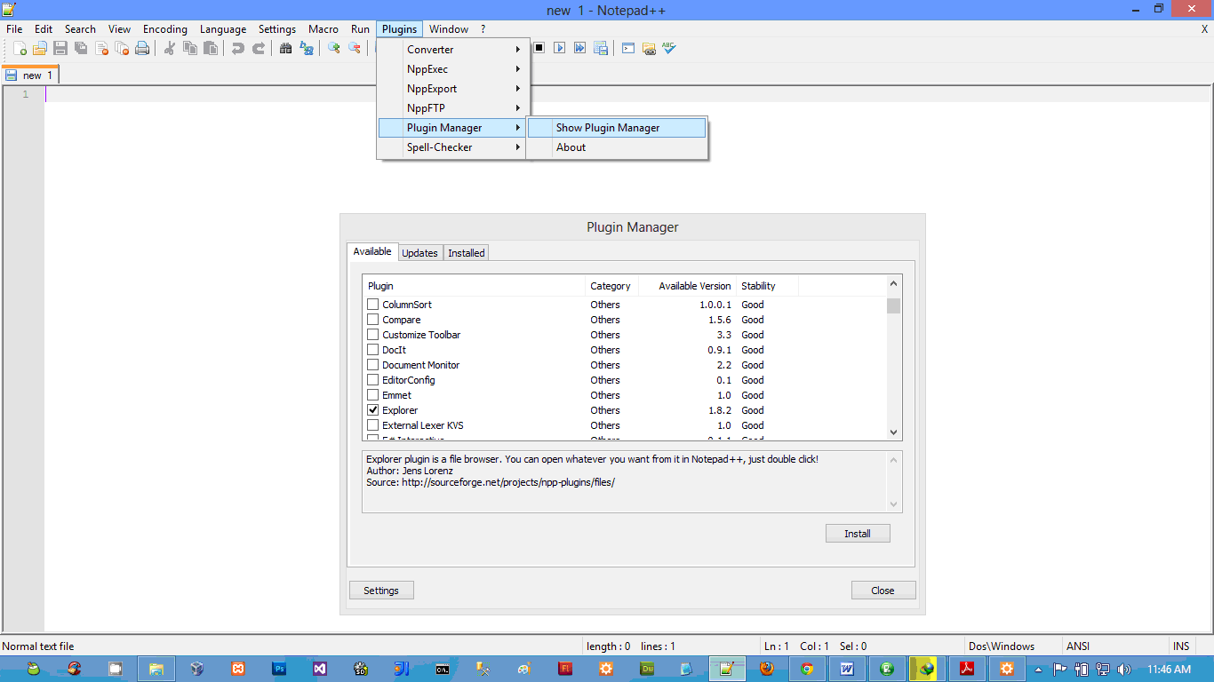Open a file with the Open toolbar icon

[x=38, y=48]
